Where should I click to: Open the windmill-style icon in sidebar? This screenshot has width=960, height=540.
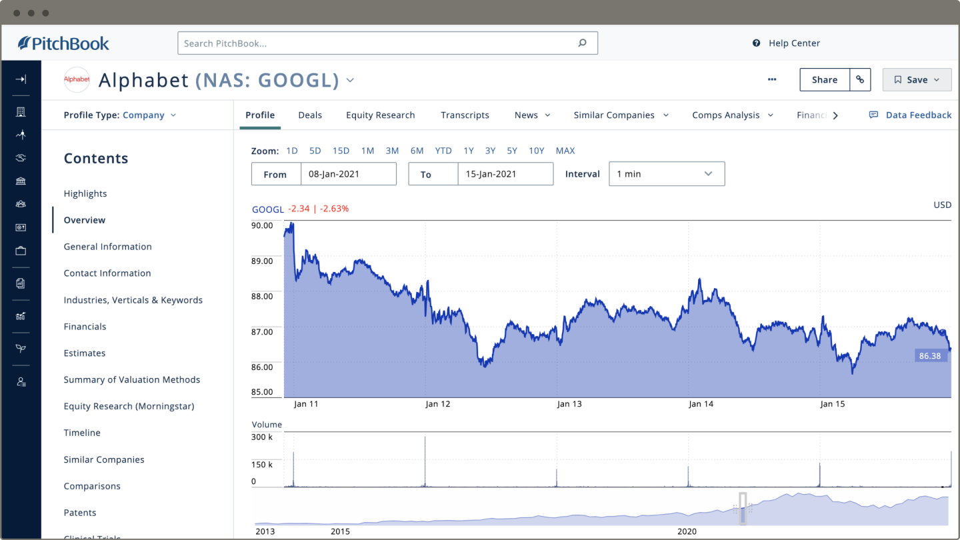coord(21,135)
